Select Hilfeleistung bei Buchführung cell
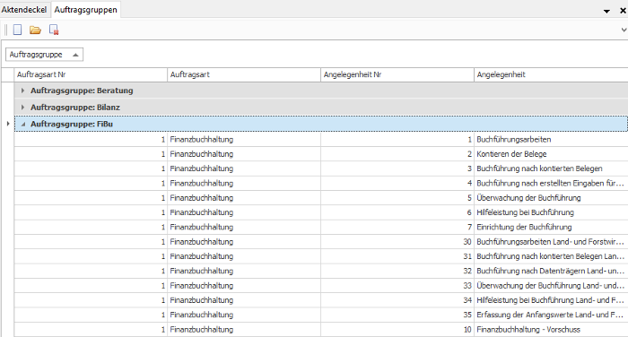Viewport: 628px width, 337px height. [551, 212]
